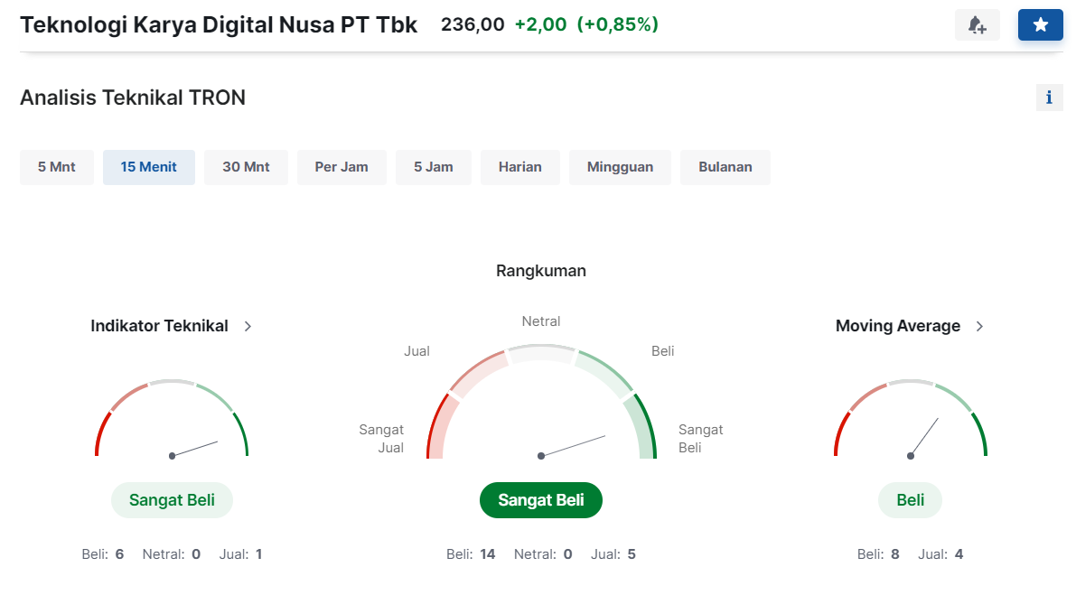The height and width of the screenshot is (595, 1076).
Task: Expand Indikator Teknikal details chevron
Action: pos(248,326)
